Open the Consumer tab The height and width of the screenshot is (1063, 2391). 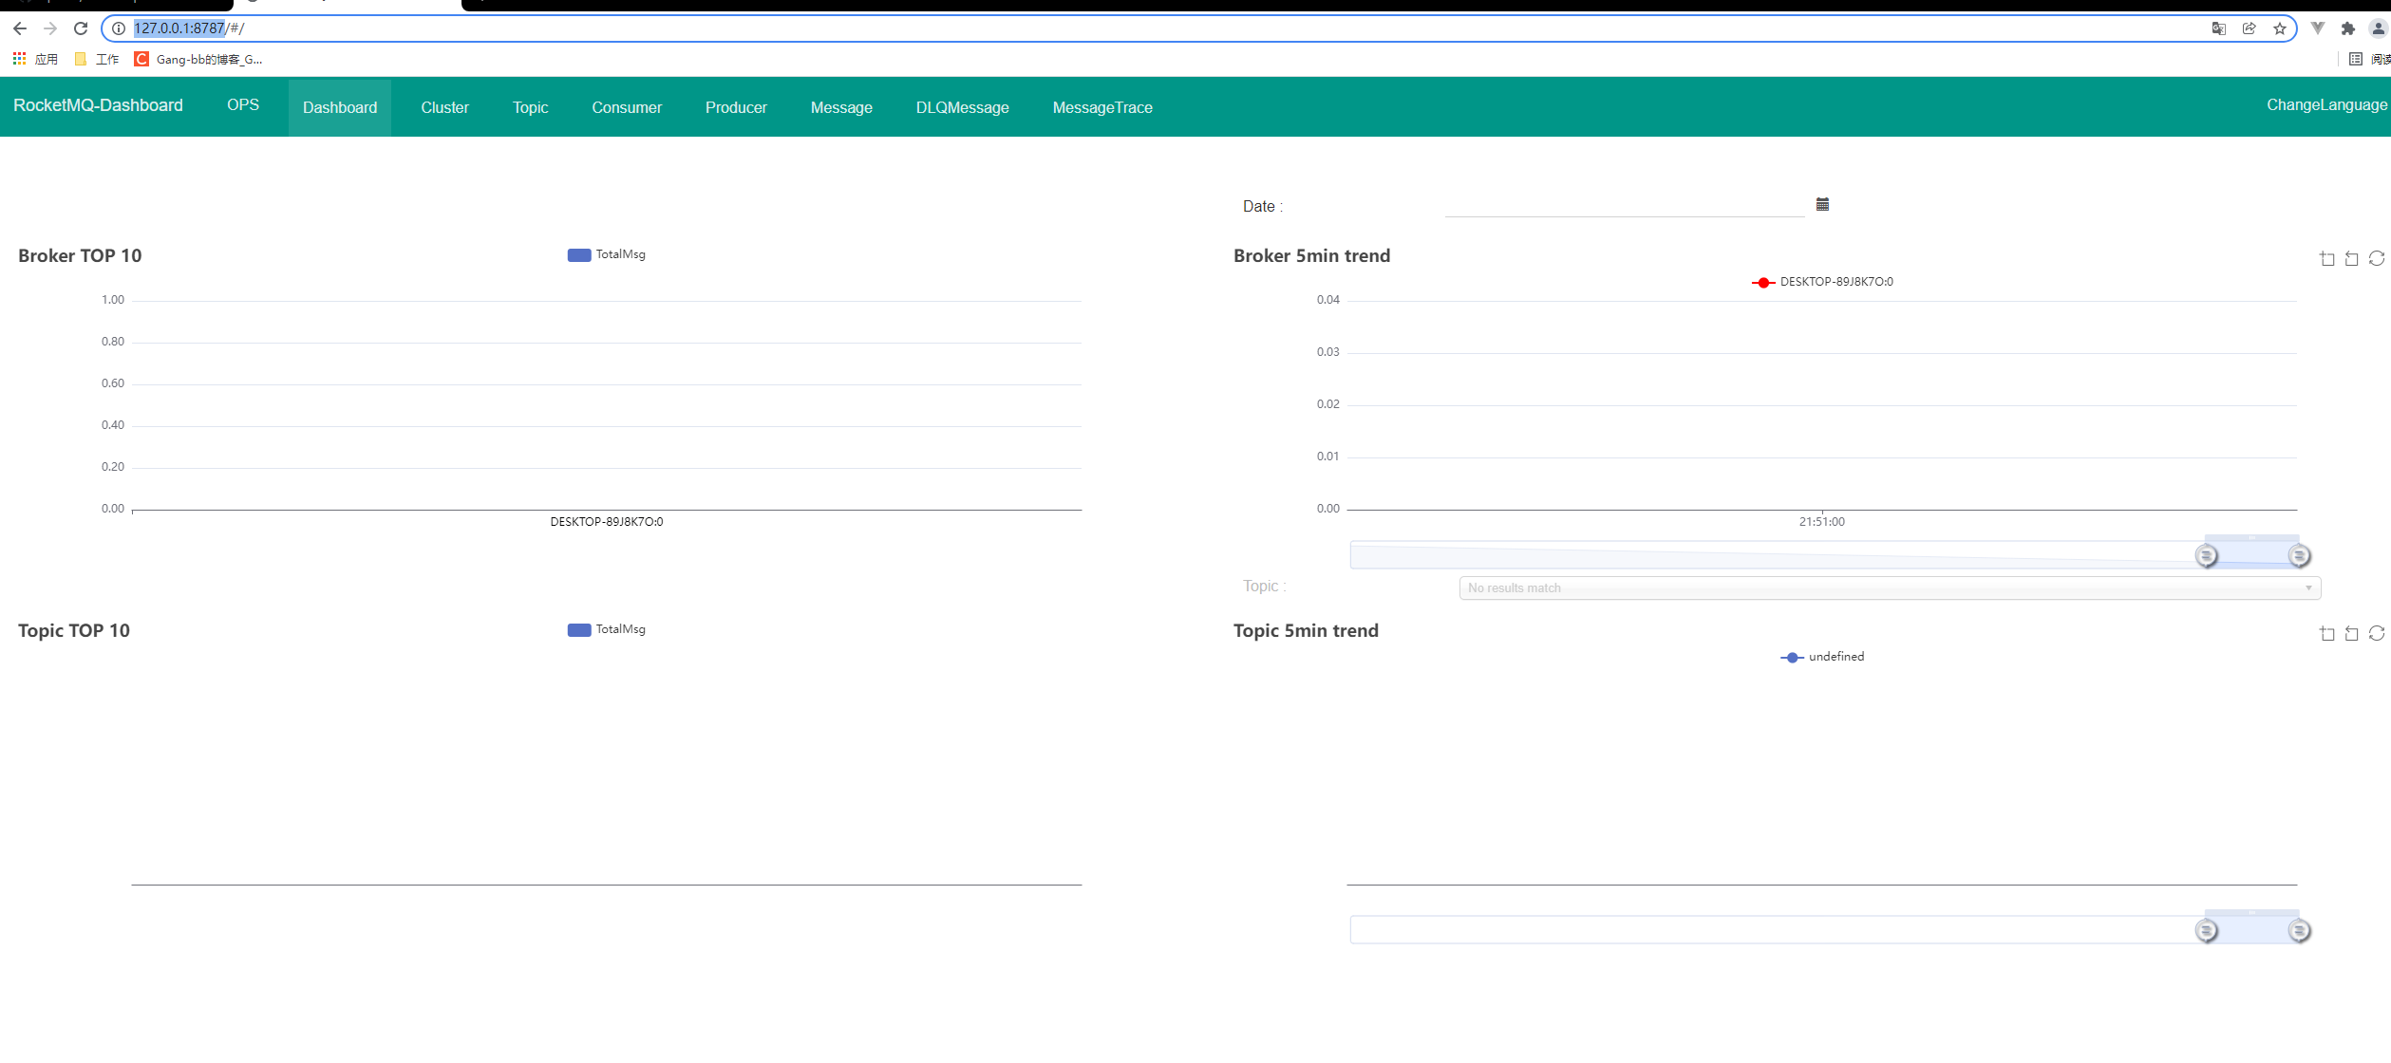pyautogui.click(x=627, y=107)
